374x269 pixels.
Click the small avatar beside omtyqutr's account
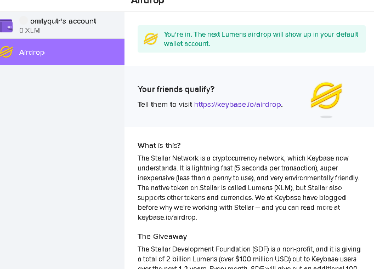[x=24, y=21]
